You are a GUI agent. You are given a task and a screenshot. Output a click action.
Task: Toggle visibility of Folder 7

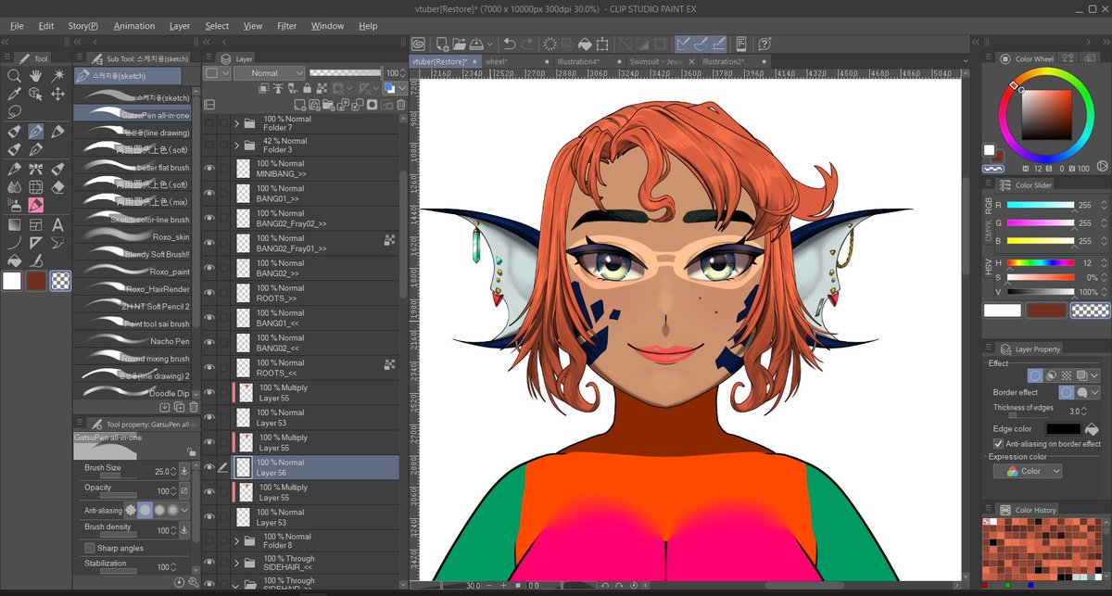coord(208,122)
